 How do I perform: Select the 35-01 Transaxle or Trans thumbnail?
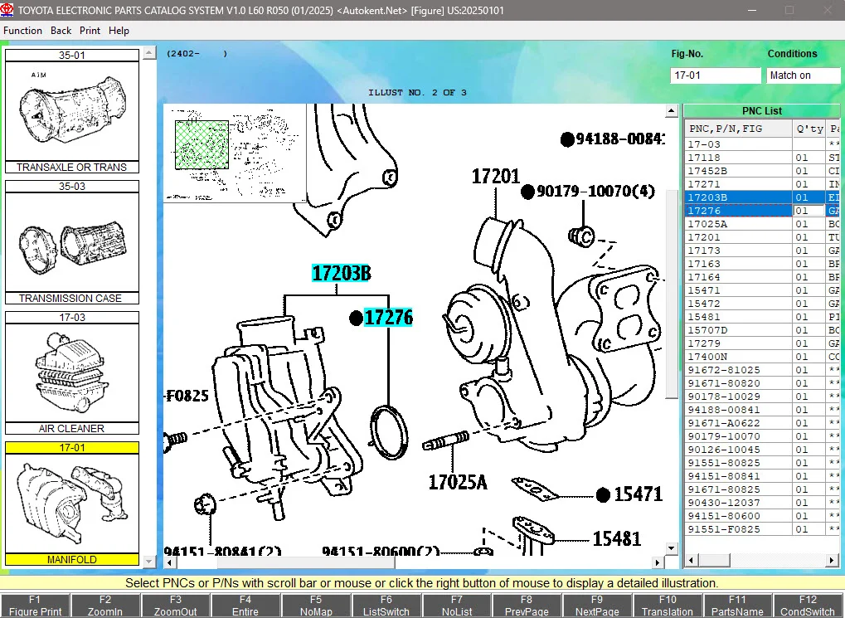pyautogui.click(x=72, y=111)
